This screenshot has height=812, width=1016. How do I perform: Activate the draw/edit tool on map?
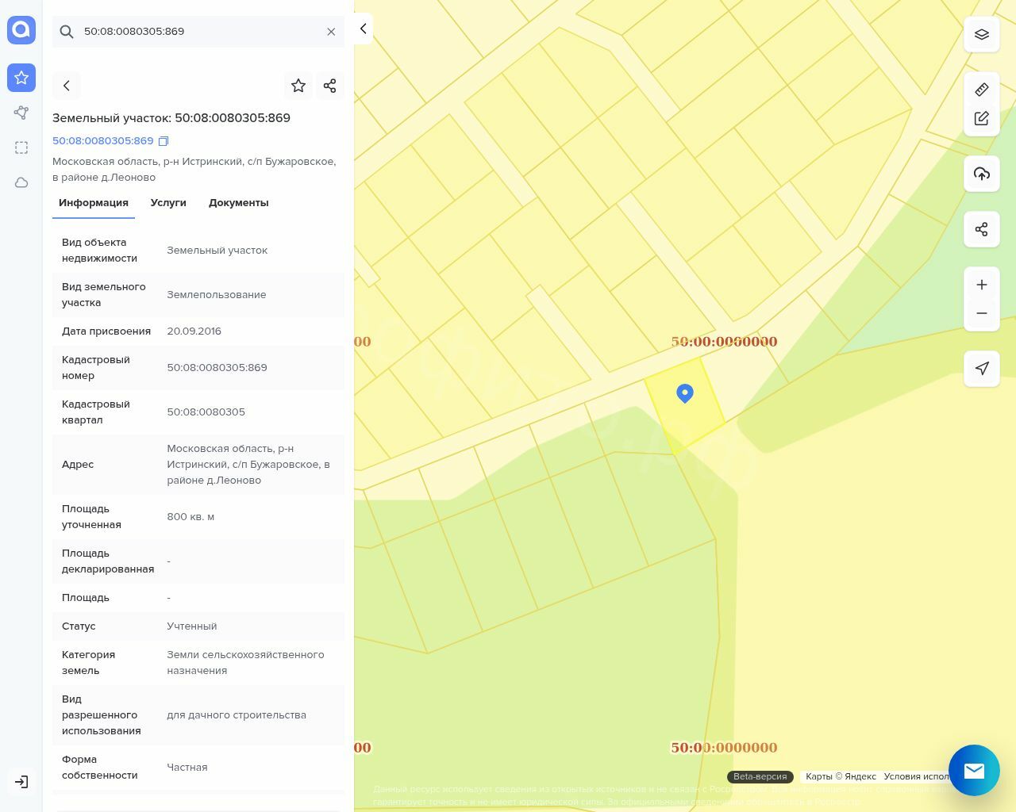coord(981,119)
